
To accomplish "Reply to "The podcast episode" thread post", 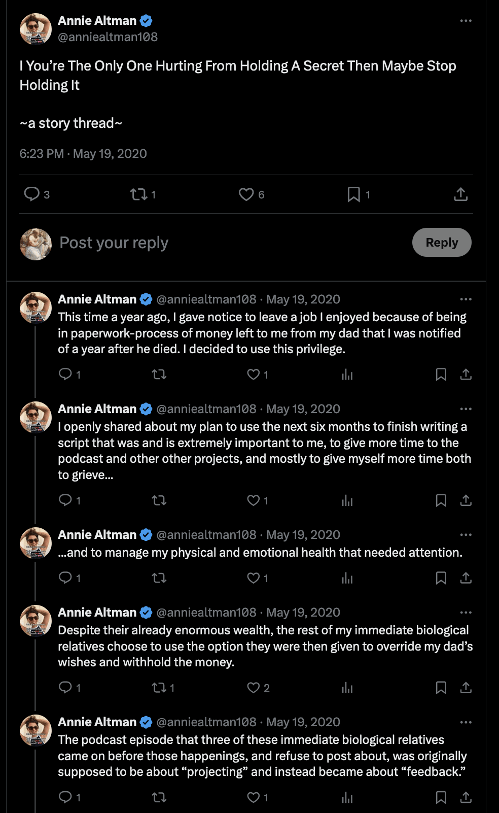I will point(65,797).
